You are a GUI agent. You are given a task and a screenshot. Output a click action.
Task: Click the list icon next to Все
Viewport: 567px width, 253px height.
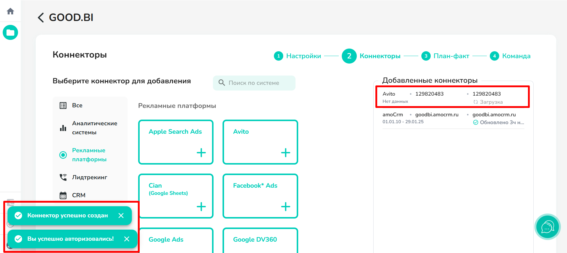coord(63,106)
